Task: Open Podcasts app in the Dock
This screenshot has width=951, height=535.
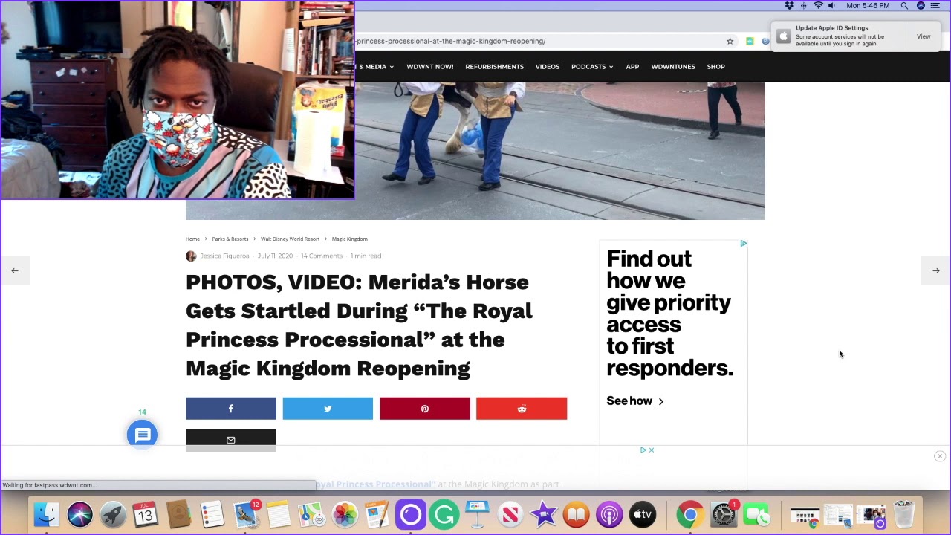Action: 609,514
